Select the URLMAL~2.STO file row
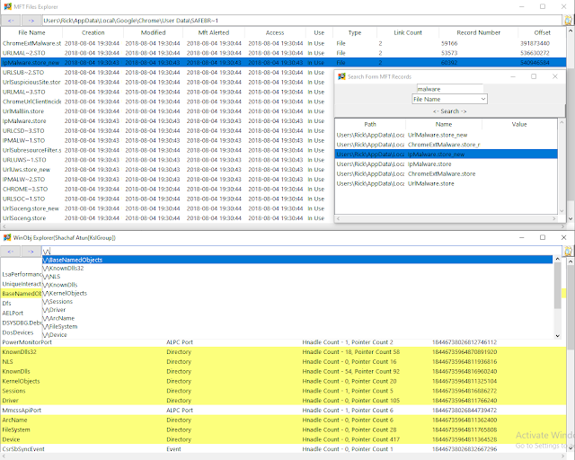 point(283,53)
